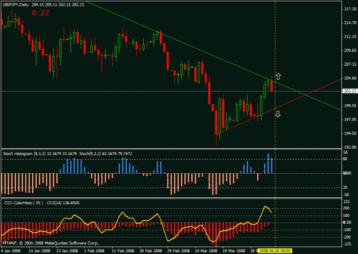Click the 200 level on CCI scale
This screenshot has width=358, height=254.
point(347,208)
